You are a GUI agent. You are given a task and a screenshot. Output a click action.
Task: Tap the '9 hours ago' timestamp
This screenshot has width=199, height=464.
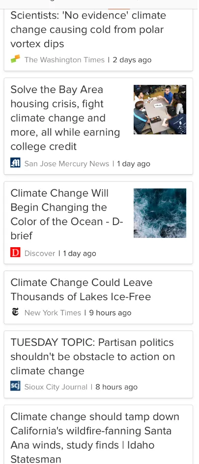110,313
